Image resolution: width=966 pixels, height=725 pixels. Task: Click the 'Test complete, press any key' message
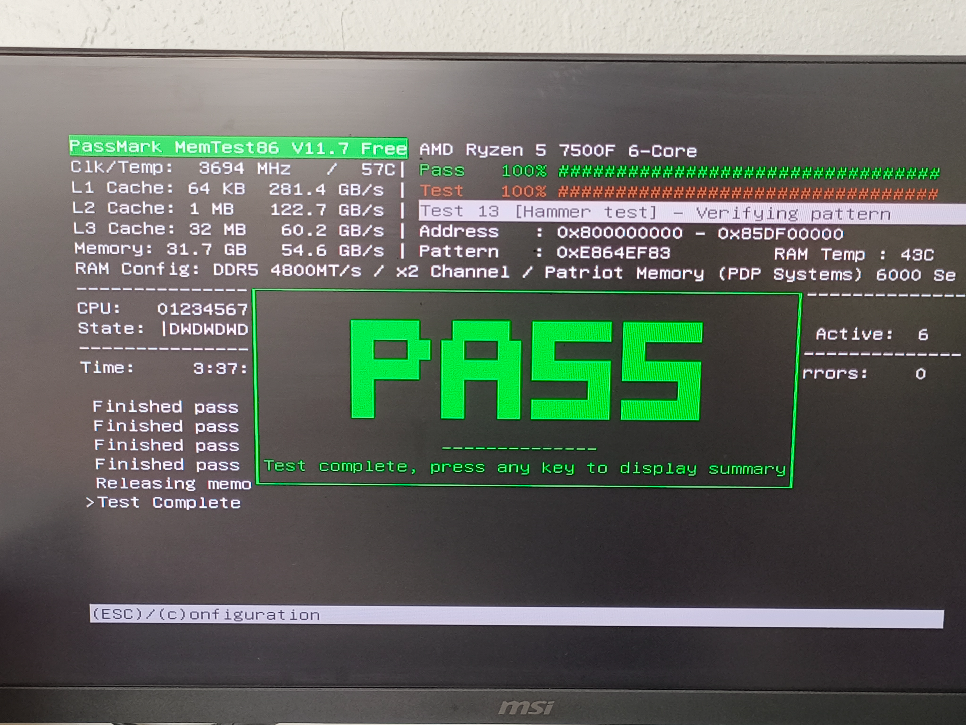pyautogui.click(x=525, y=467)
